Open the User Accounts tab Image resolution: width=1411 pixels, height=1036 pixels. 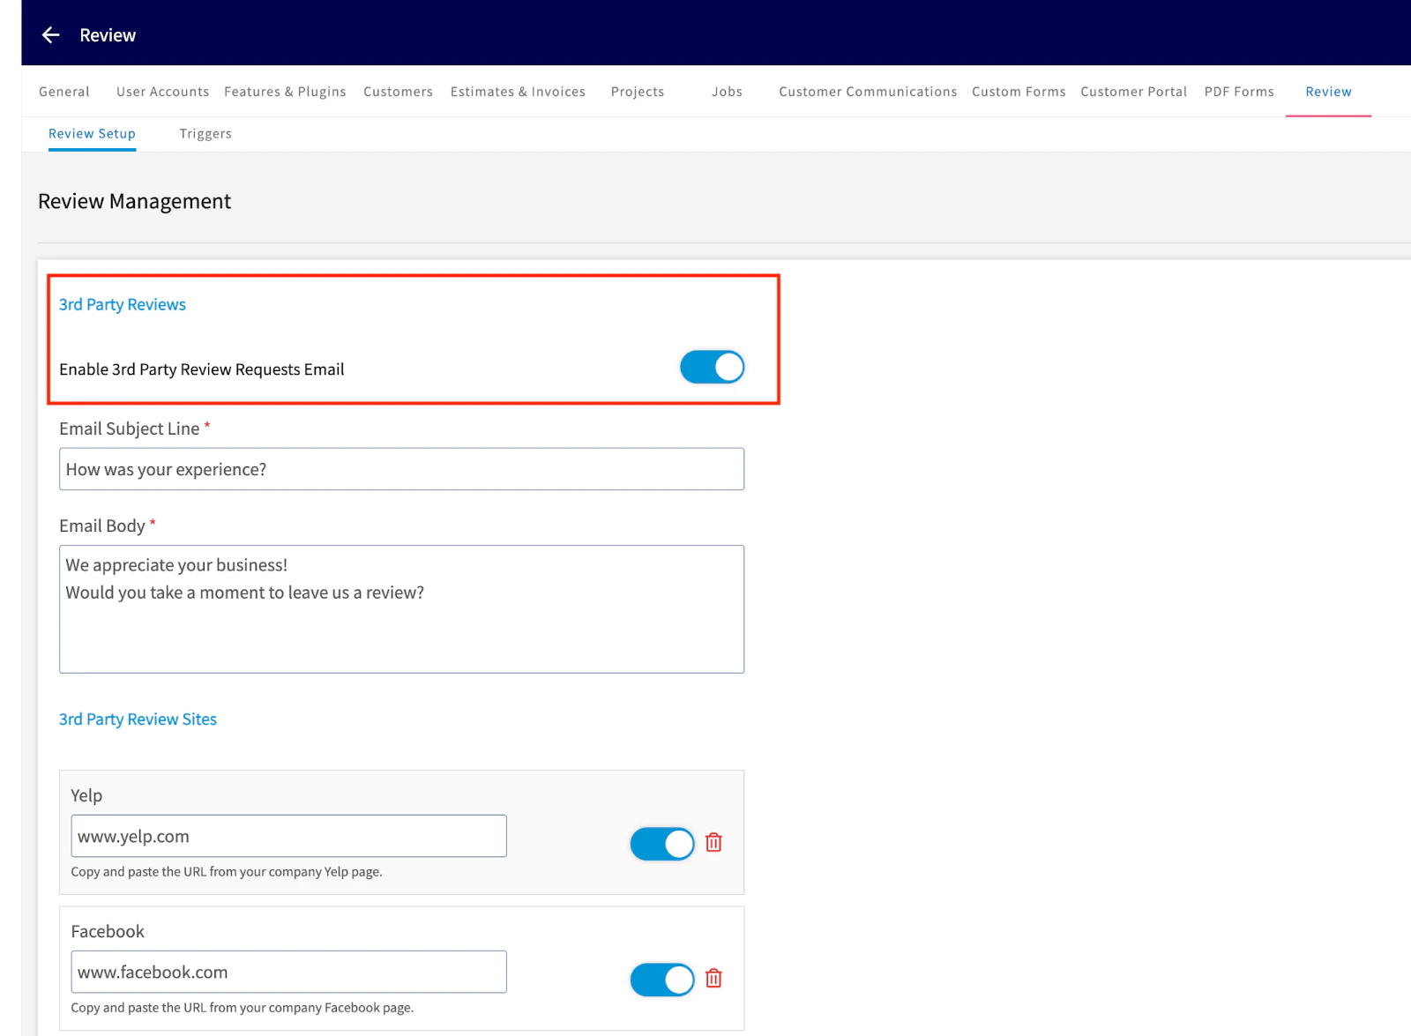[163, 92]
